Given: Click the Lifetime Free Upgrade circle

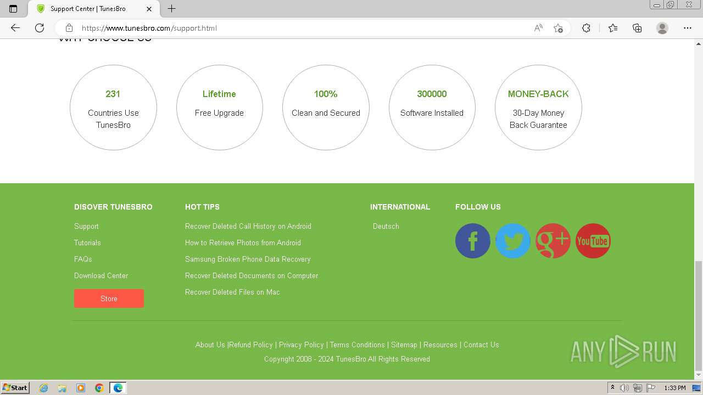Looking at the screenshot, I should coord(220,108).
